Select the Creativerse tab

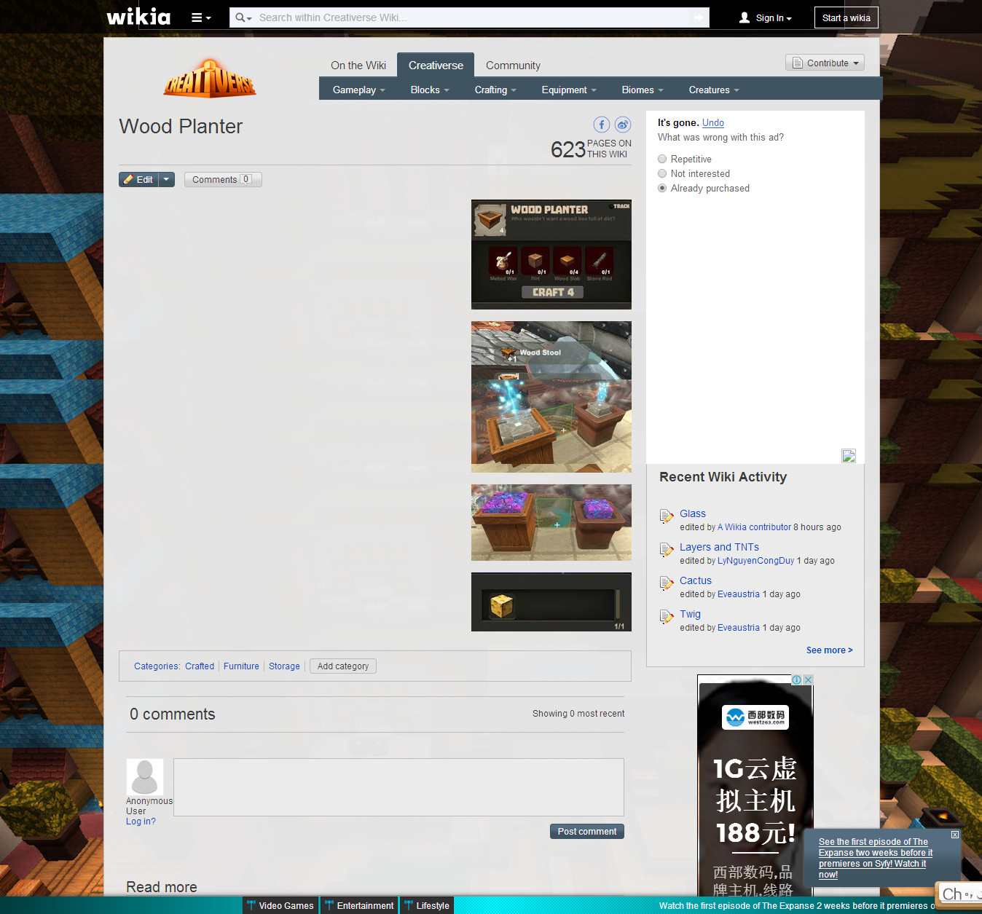coord(436,65)
